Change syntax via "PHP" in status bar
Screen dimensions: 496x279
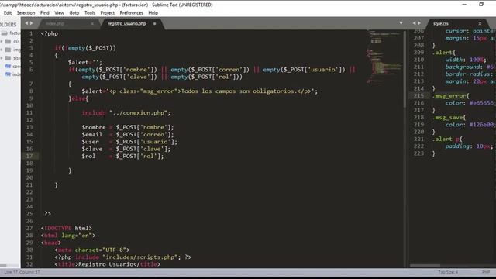[486, 272]
